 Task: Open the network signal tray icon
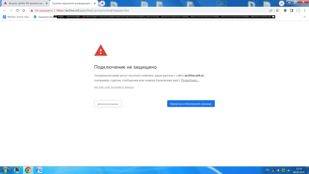pyautogui.click(x=288, y=170)
